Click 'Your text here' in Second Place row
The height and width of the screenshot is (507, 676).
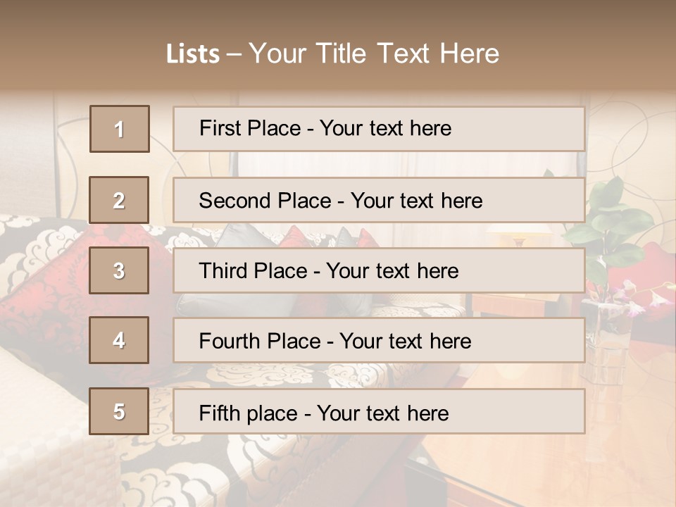[416, 201]
